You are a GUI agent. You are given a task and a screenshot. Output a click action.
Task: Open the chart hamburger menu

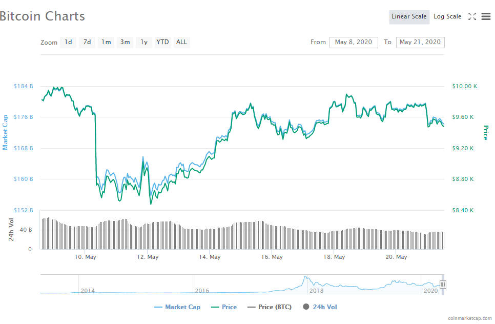click(486, 16)
